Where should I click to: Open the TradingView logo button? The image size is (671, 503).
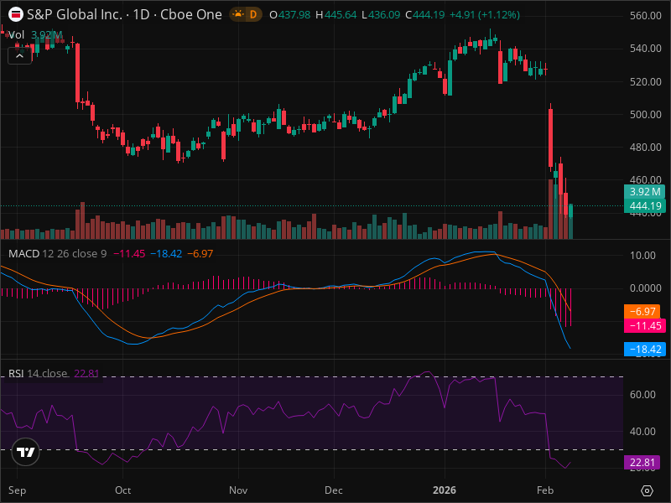(26, 452)
